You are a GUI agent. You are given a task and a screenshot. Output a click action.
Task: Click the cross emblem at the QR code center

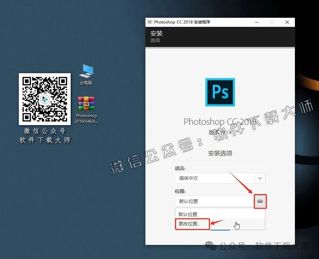coord(45,99)
